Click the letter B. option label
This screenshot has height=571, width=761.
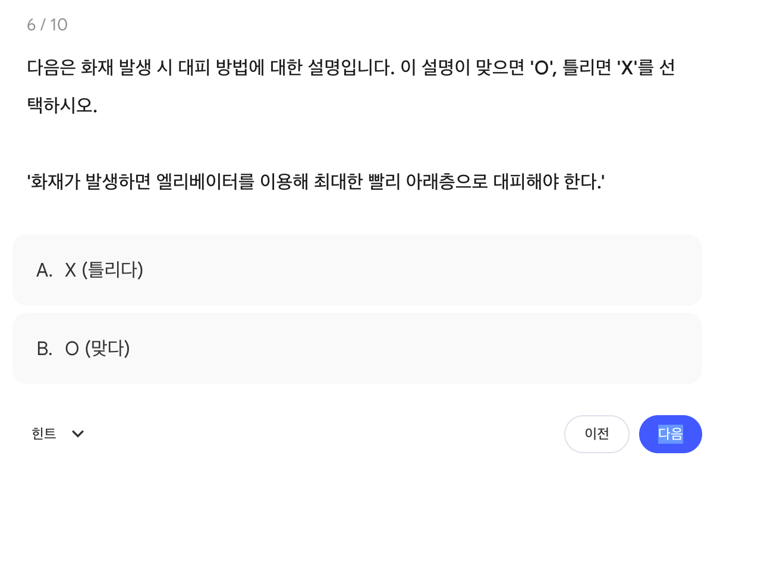(45, 349)
